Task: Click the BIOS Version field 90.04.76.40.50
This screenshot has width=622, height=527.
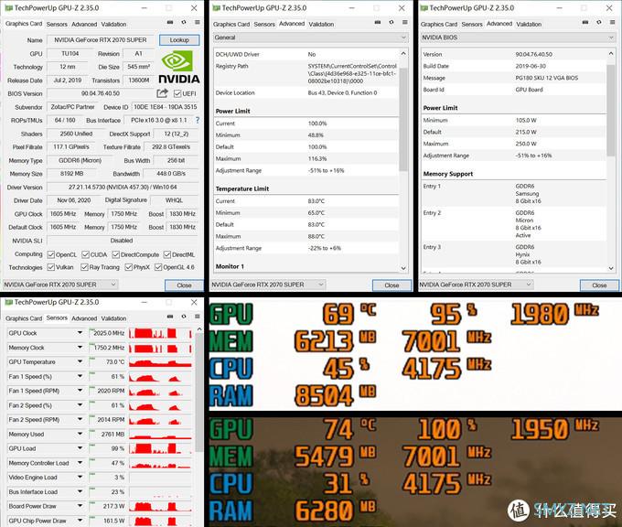Action: 101,93
